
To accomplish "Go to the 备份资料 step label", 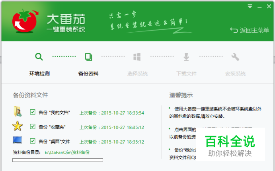I will [88, 74].
